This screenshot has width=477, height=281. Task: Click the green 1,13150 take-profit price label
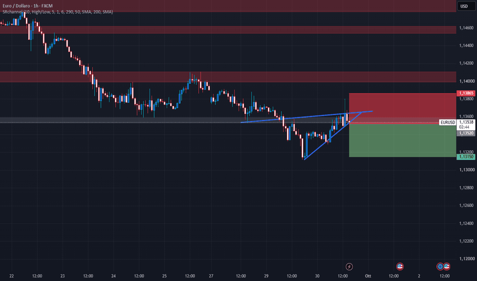[466, 157]
